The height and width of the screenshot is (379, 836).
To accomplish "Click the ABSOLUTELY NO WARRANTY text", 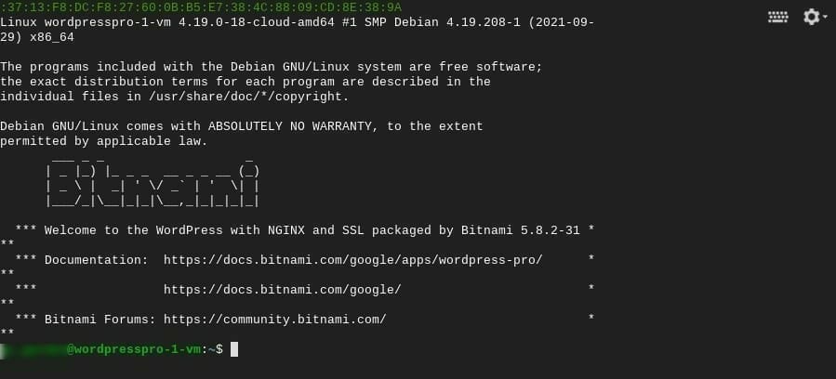I will pyautogui.click(x=289, y=126).
